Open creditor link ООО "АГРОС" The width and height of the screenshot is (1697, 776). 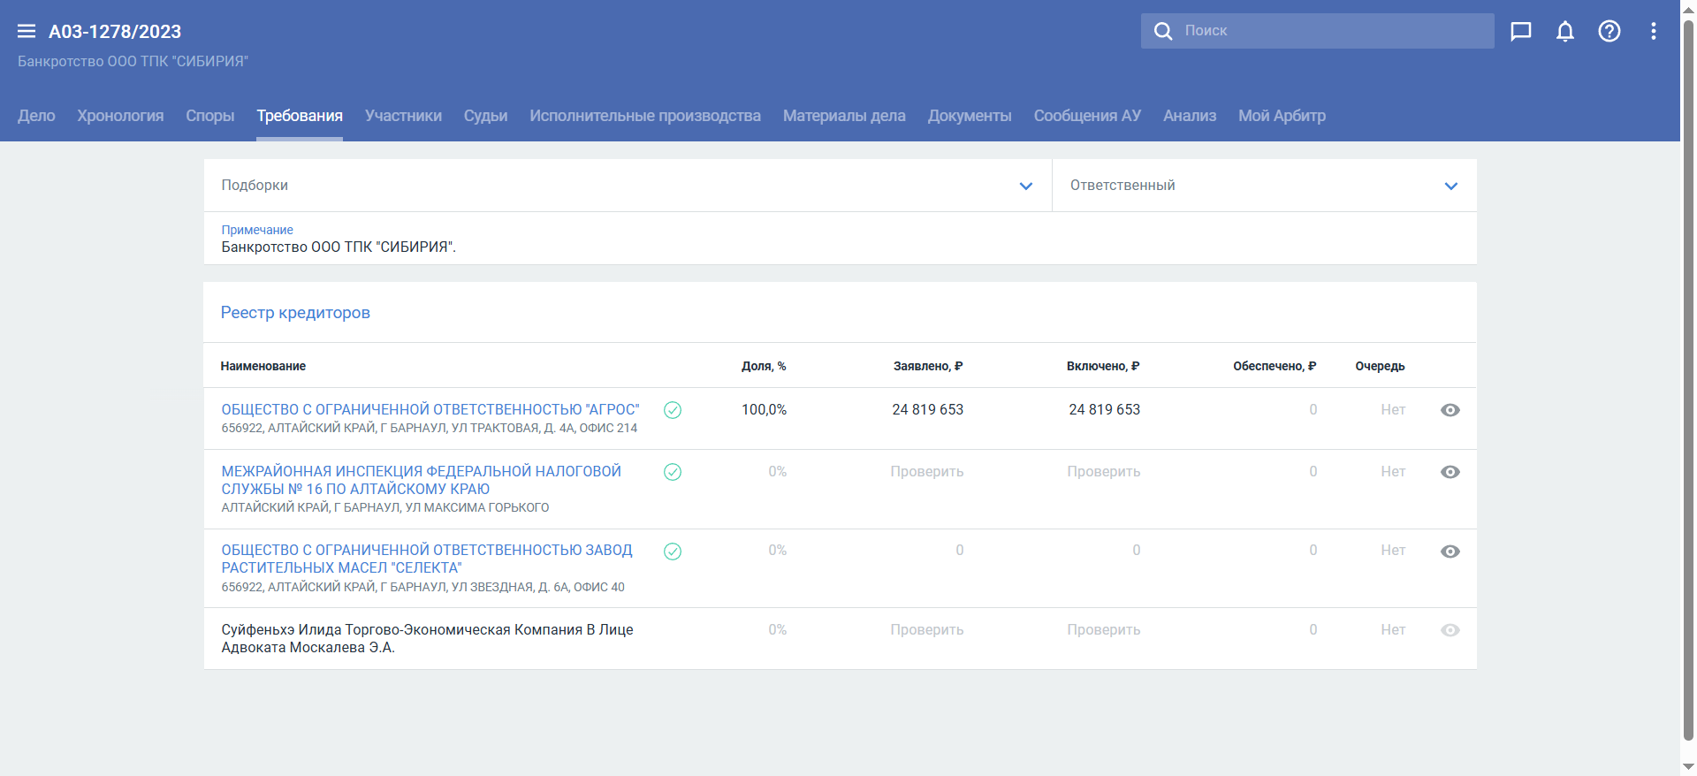tap(430, 410)
